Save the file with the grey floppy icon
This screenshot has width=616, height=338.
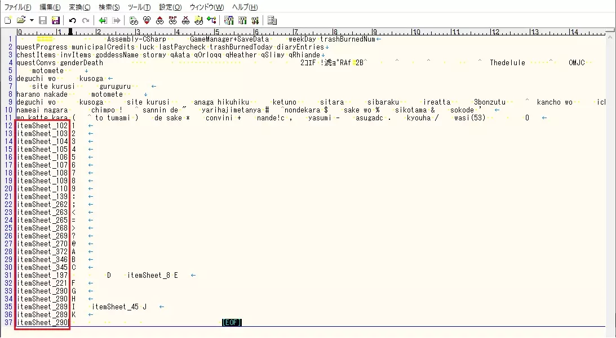[43, 20]
